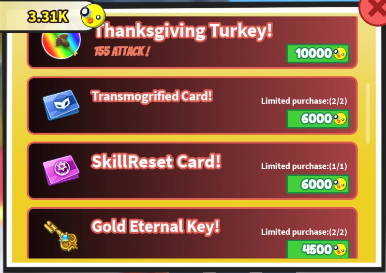
Task: Click the 155 ATTACK! stat label
Action: click(122, 51)
